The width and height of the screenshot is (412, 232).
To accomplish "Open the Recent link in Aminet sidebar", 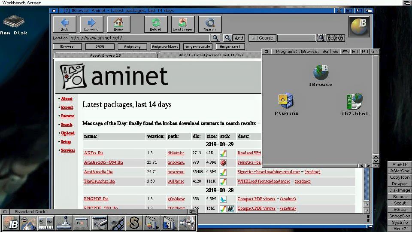I will (67, 107).
